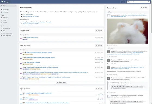Click the Log In button
152x104 pixels.
point(123,2)
